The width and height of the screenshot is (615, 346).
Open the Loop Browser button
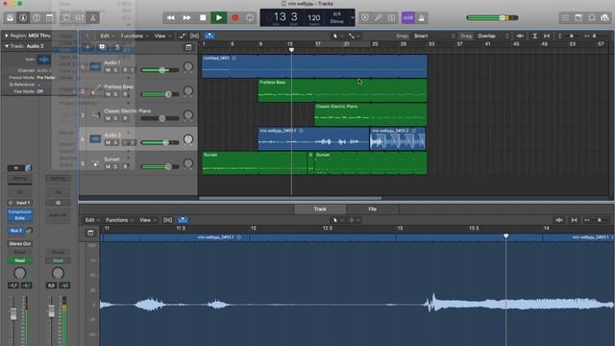coord(592,17)
